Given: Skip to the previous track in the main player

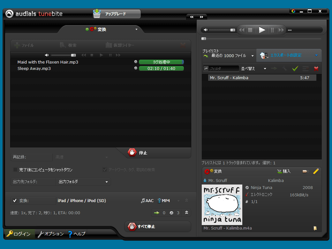Looking at the screenshot, I should [x=242, y=30].
